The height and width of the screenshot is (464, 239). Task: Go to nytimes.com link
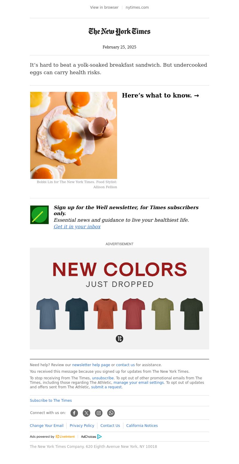click(x=137, y=7)
